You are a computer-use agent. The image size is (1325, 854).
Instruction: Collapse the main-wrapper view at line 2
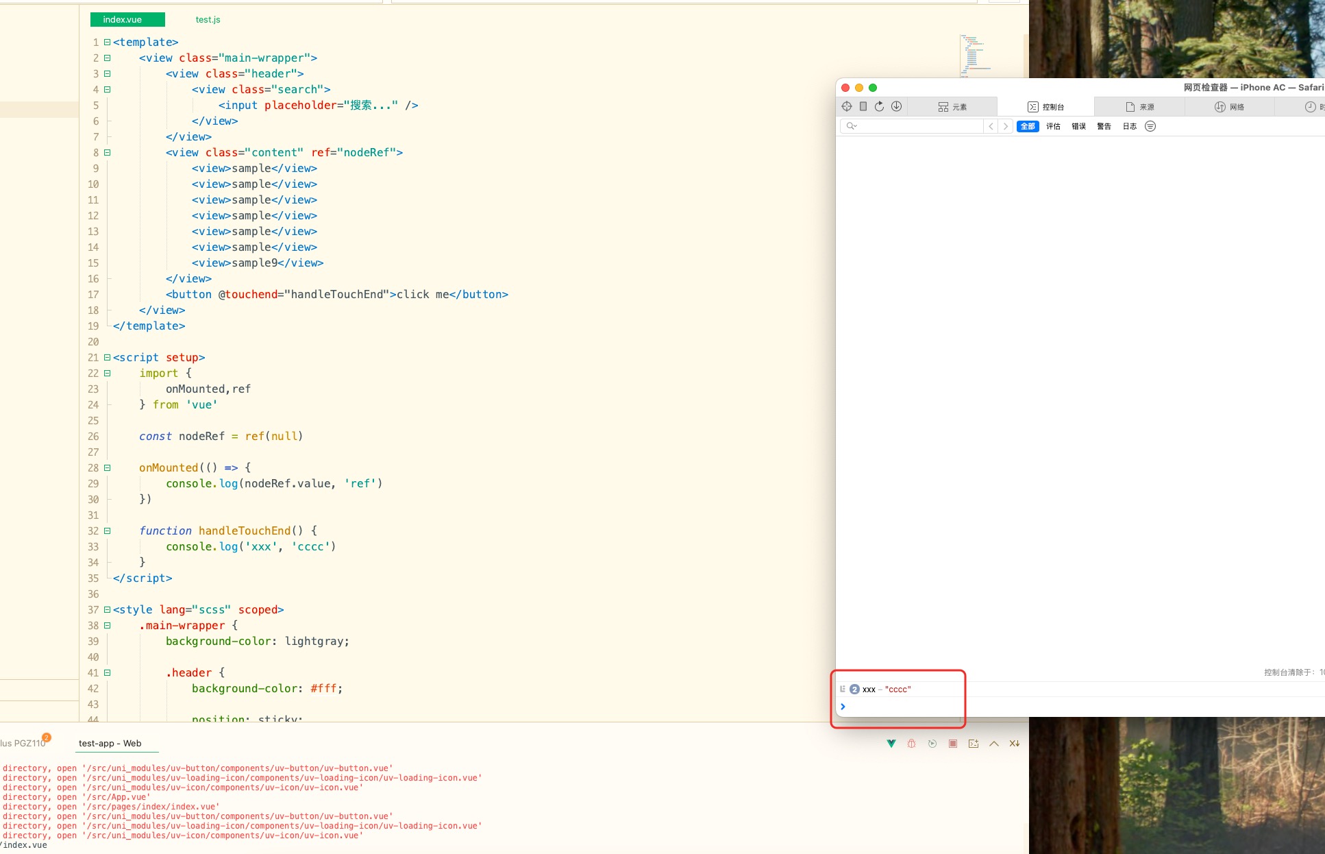(107, 58)
